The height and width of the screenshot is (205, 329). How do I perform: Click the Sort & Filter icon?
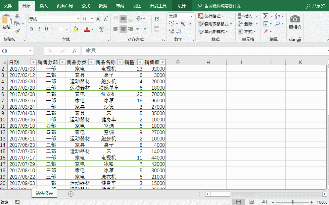pos(277,16)
